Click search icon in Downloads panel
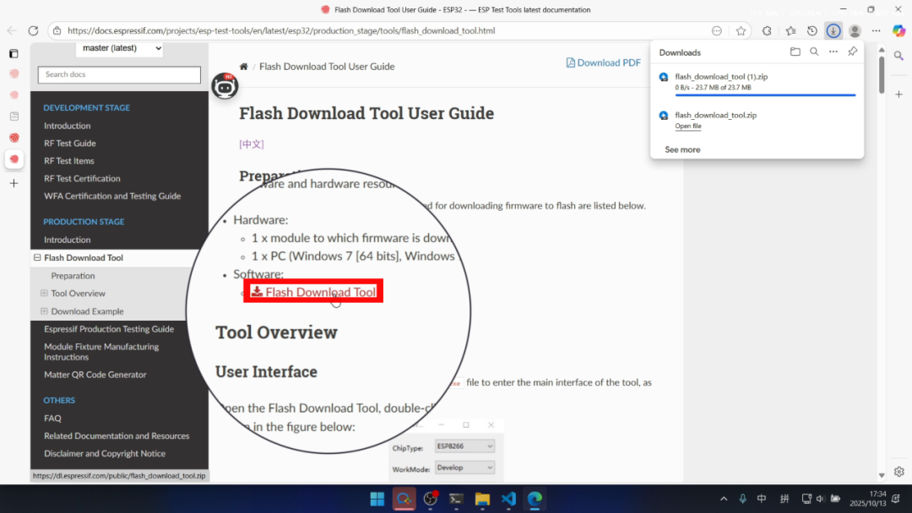The height and width of the screenshot is (513, 912). 814,52
